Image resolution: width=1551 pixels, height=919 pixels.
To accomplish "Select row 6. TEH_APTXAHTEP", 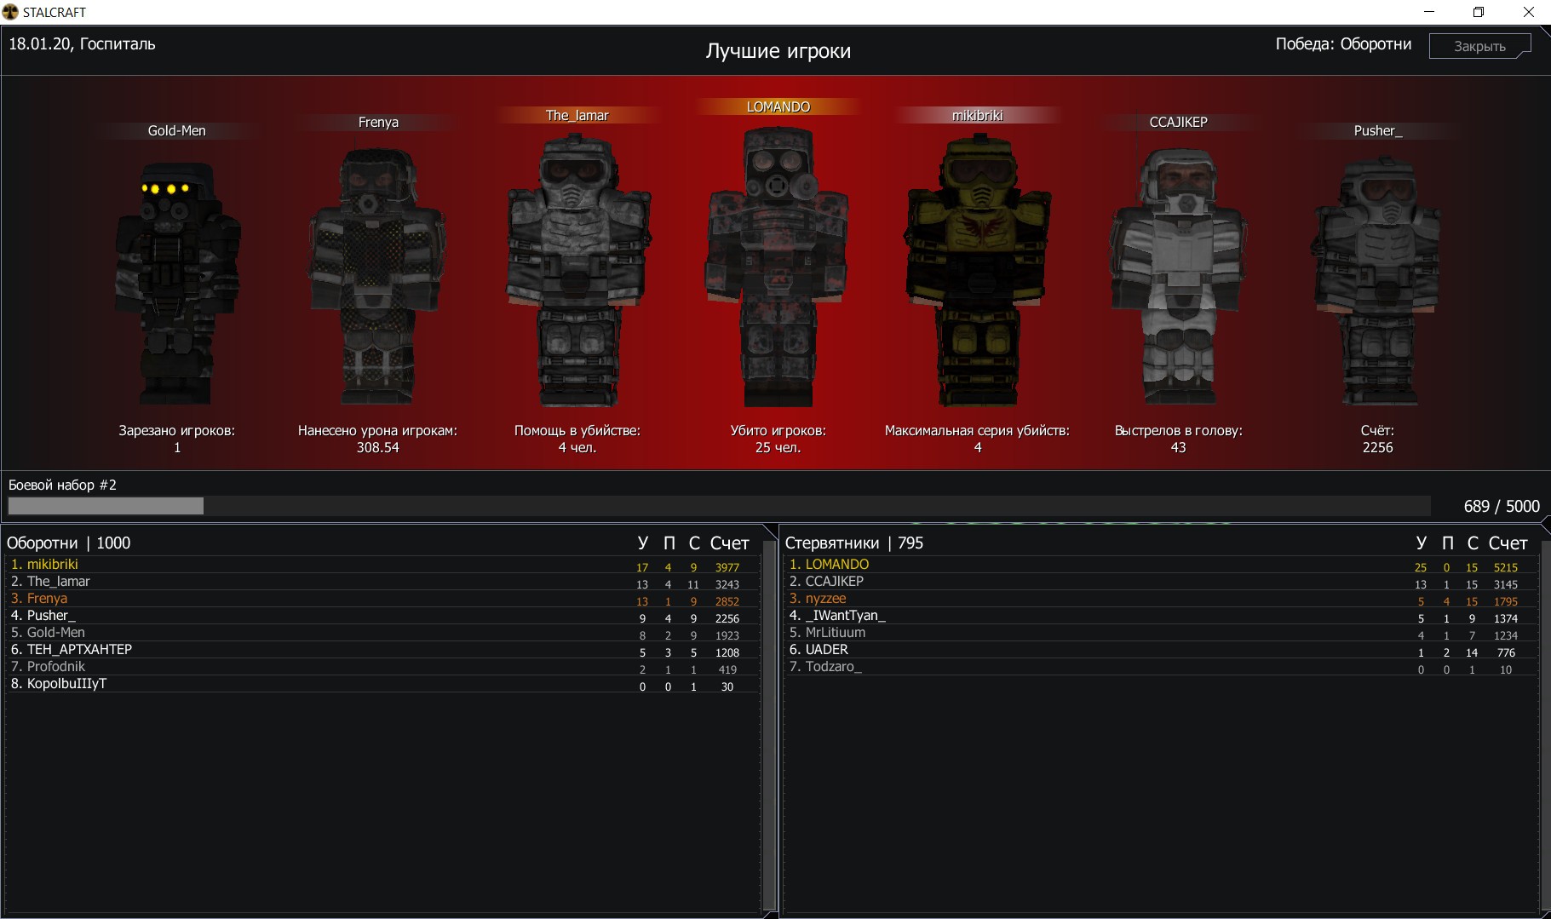I will 382,650.
